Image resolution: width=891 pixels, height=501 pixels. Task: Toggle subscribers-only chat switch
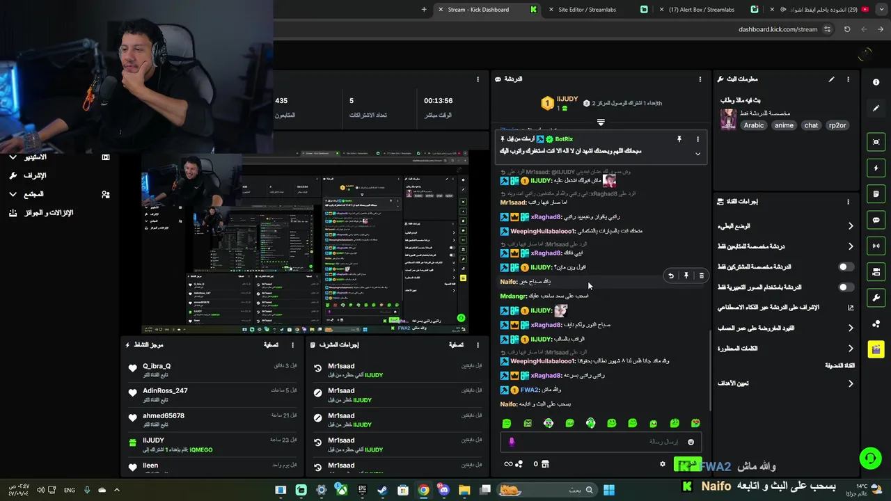pos(846,267)
